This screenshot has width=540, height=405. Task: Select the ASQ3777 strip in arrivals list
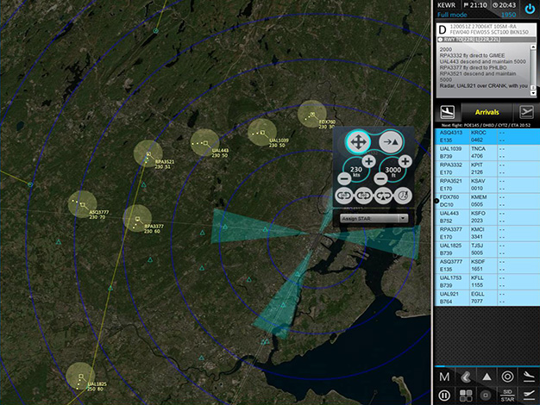pyautogui.click(x=487, y=265)
